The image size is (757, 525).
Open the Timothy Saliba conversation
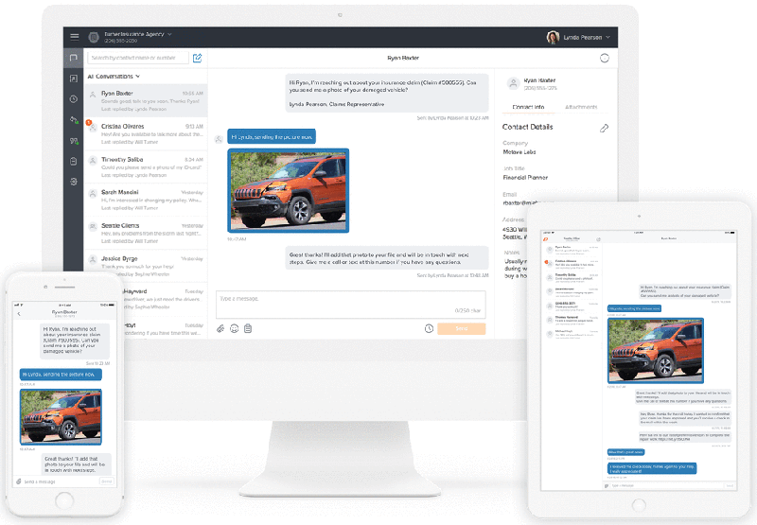pyautogui.click(x=146, y=166)
